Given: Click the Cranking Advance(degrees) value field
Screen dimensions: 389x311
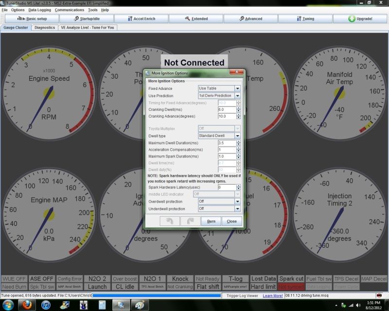Looking at the screenshot, I should 227,116.
